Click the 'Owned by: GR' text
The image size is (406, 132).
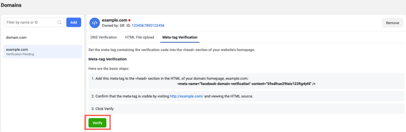112,25
